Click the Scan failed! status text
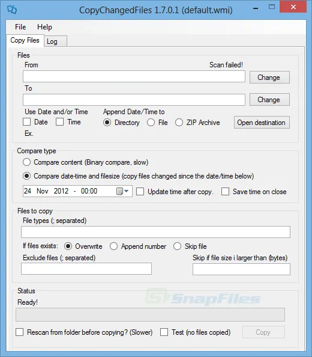 click(x=226, y=65)
